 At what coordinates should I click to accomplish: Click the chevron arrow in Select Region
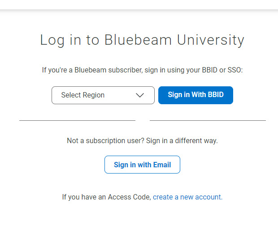140,95
